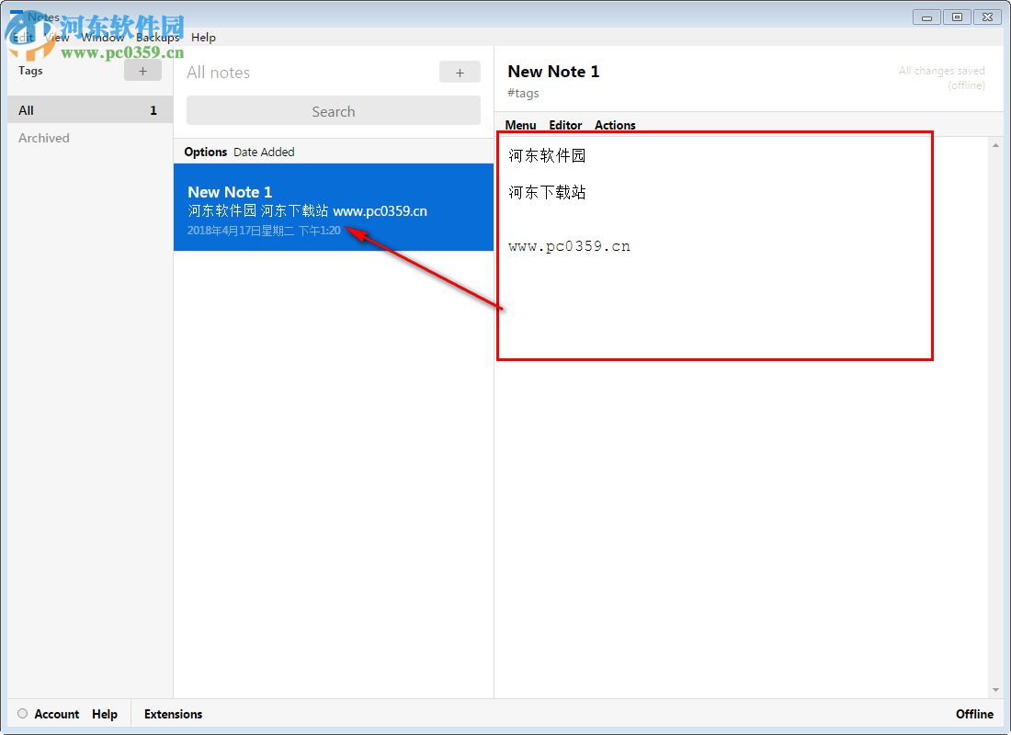Select the All tag in sidebar
The height and width of the screenshot is (735, 1011).
click(x=90, y=109)
